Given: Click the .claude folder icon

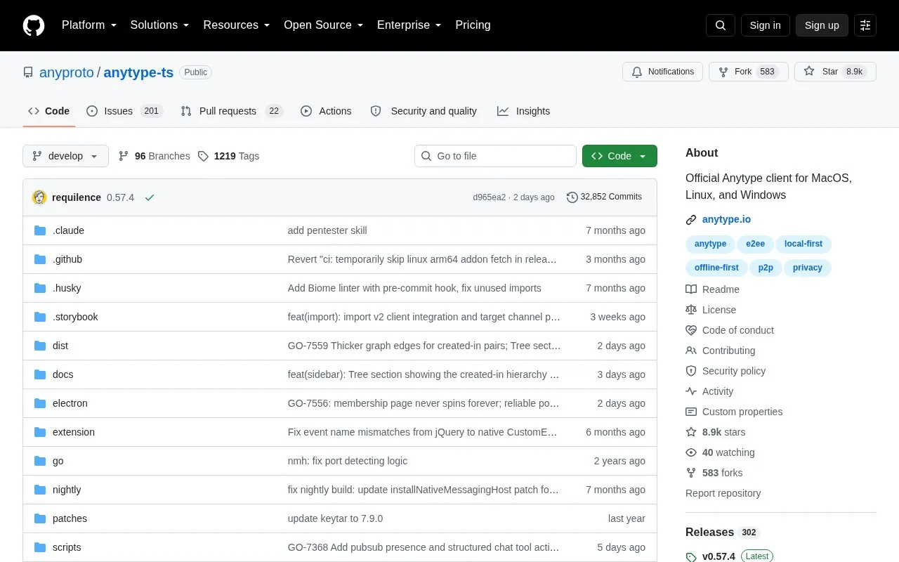Looking at the screenshot, I should coord(40,230).
